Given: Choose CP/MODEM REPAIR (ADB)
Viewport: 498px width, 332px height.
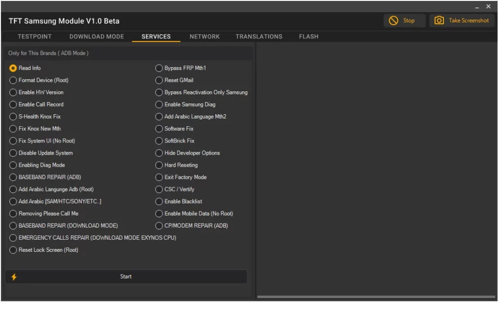Looking at the screenshot, I should [192, 226].
